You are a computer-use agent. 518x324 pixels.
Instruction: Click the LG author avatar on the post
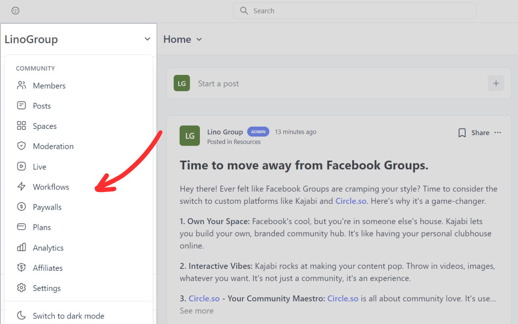tap(190, 136)
